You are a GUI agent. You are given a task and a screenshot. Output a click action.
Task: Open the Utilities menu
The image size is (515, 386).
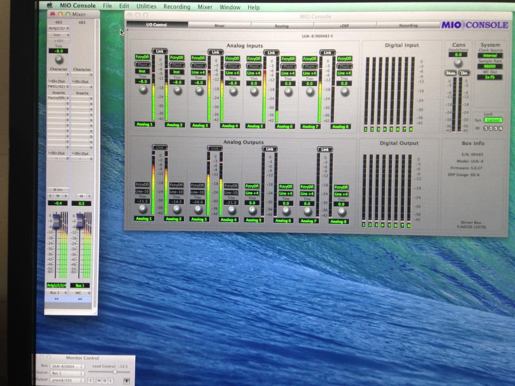[x=146, y=6]
